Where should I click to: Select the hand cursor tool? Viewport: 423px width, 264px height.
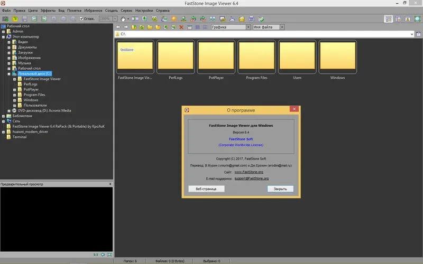[123, 19]
